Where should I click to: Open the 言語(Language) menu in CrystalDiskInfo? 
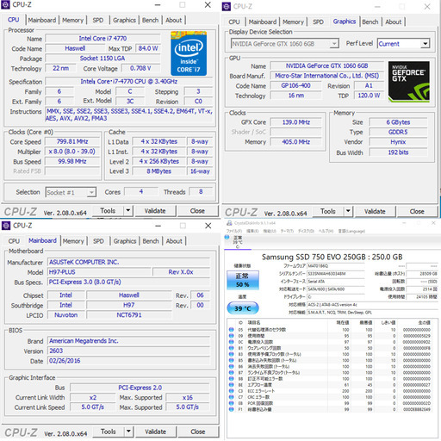click(x=351, y=231)
